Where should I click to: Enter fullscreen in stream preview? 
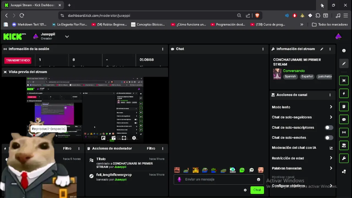pyautogui.click(x=124, y=138)
